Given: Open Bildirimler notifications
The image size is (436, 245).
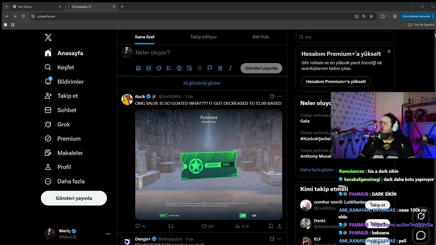Looking at the screenshot, I should coord(64,82).
